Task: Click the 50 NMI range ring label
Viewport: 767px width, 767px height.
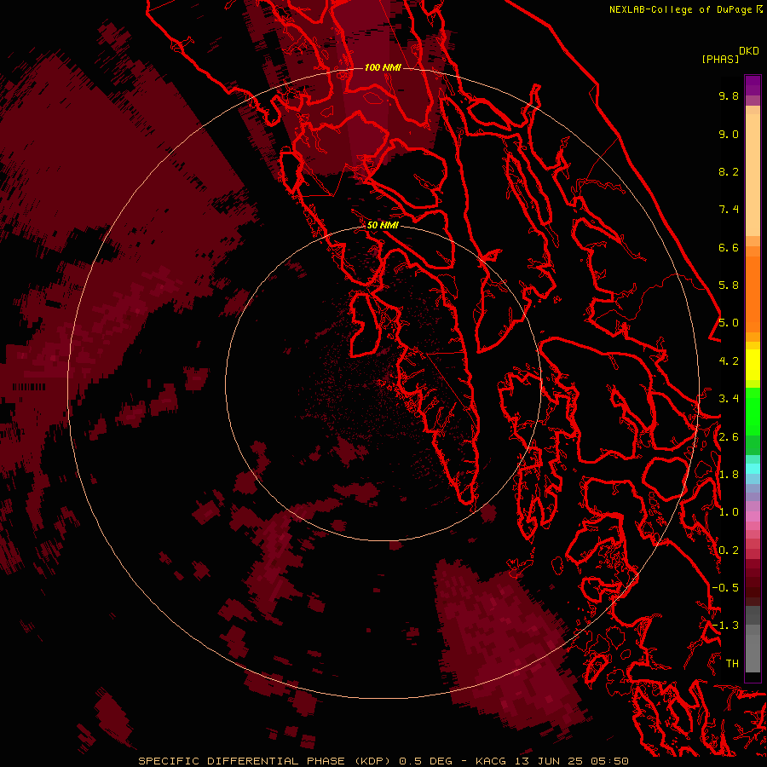Action: pos(383,225)
